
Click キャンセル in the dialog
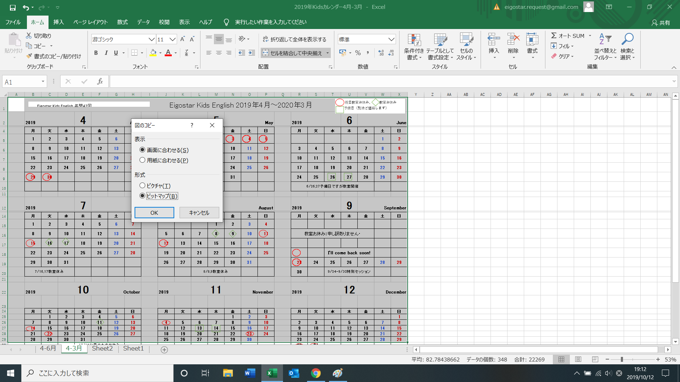(199, 213)
